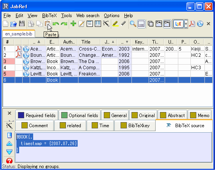Viewport: 215px width, 170px height.
Task: Switch to the Abstract tab
Action: click(x=172, y=115)
